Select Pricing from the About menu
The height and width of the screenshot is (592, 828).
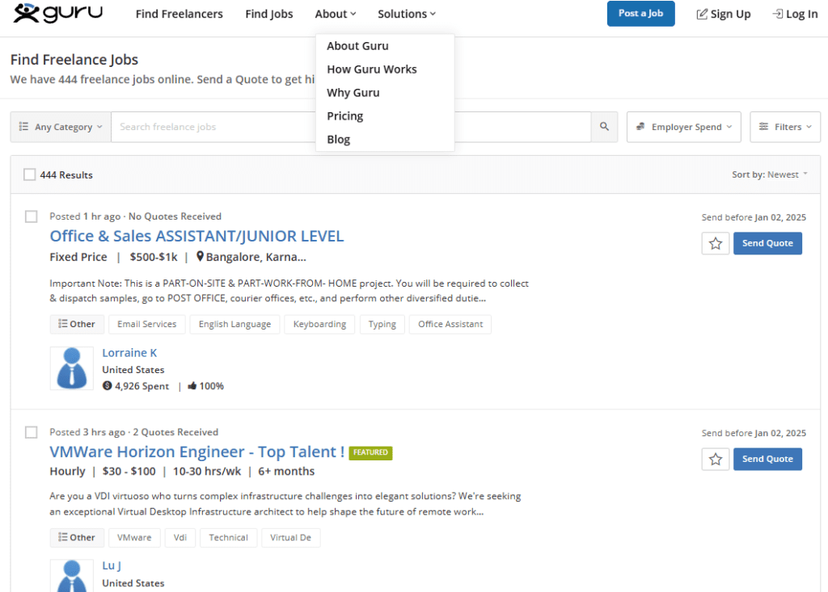[345, 116]
